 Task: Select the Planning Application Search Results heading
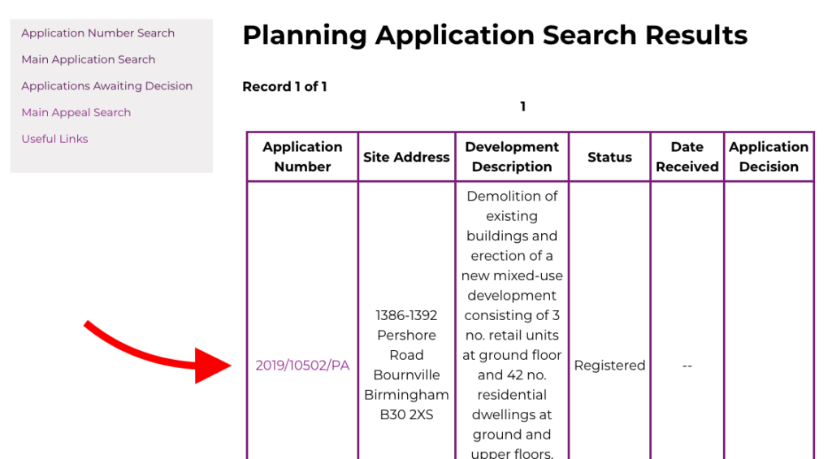point(495,35)
